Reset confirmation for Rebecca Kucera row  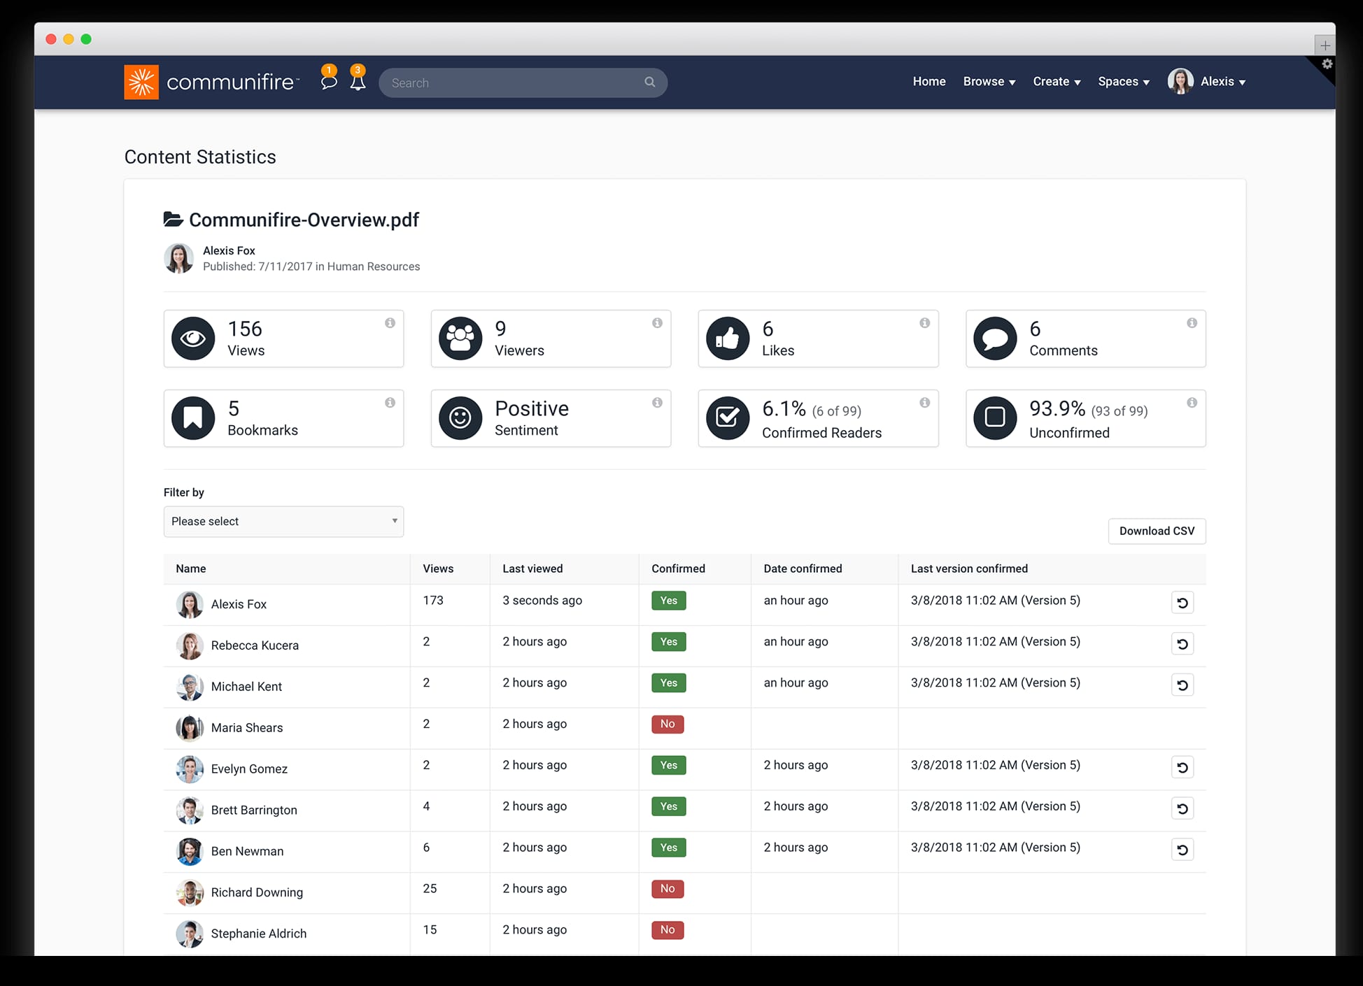(1182, 644)
